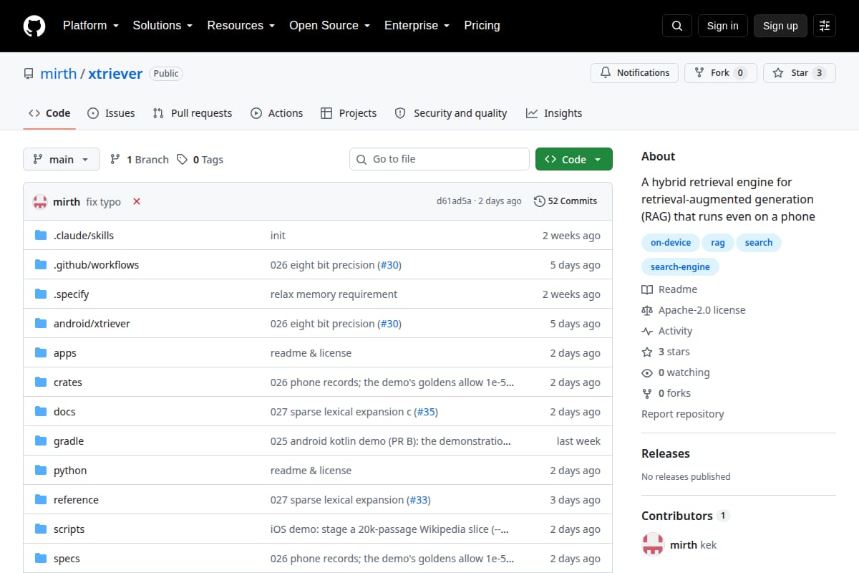Open the Report repository link

point(682,414)
